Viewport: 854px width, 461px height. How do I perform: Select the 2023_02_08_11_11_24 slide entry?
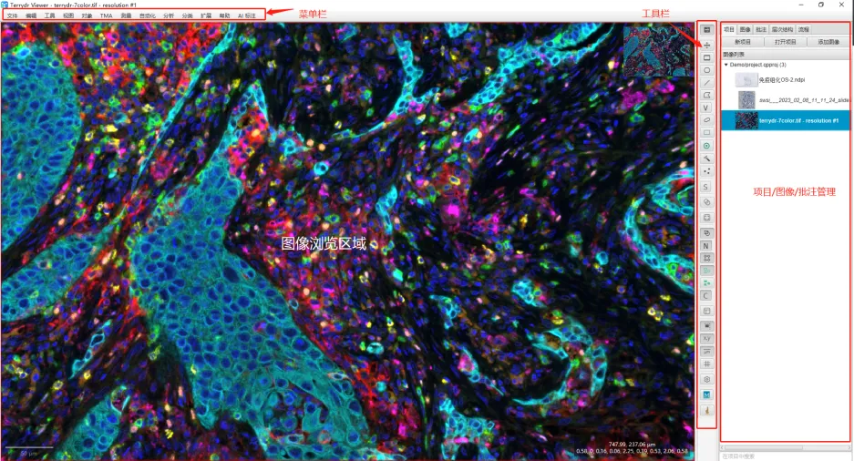[786, 100]
